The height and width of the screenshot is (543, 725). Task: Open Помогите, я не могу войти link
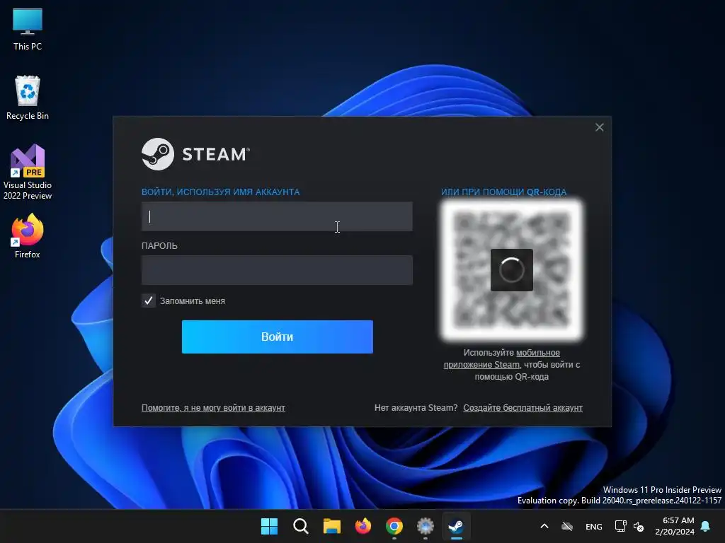pyautogui.click(x=213, y=408)
